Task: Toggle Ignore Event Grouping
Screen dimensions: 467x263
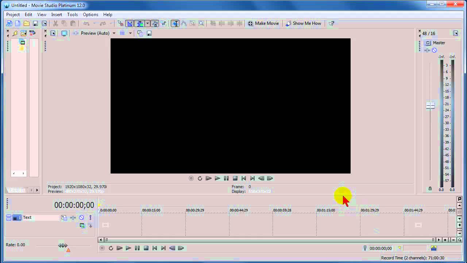Action: pyautogui.click(x=164, y=23)
